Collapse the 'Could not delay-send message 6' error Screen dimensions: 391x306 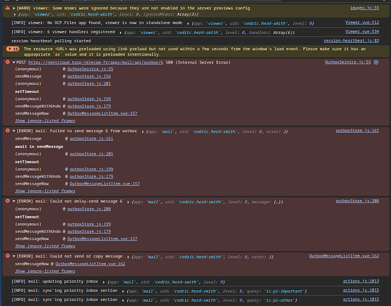14,201
